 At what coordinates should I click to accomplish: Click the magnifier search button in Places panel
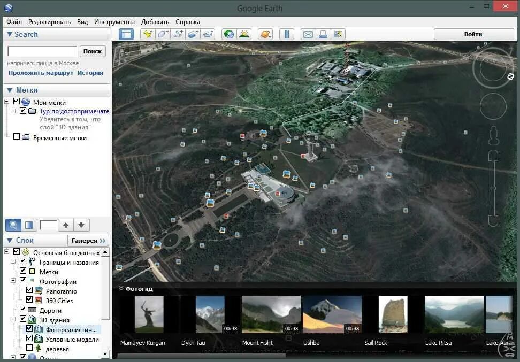(x=13, y=225)
